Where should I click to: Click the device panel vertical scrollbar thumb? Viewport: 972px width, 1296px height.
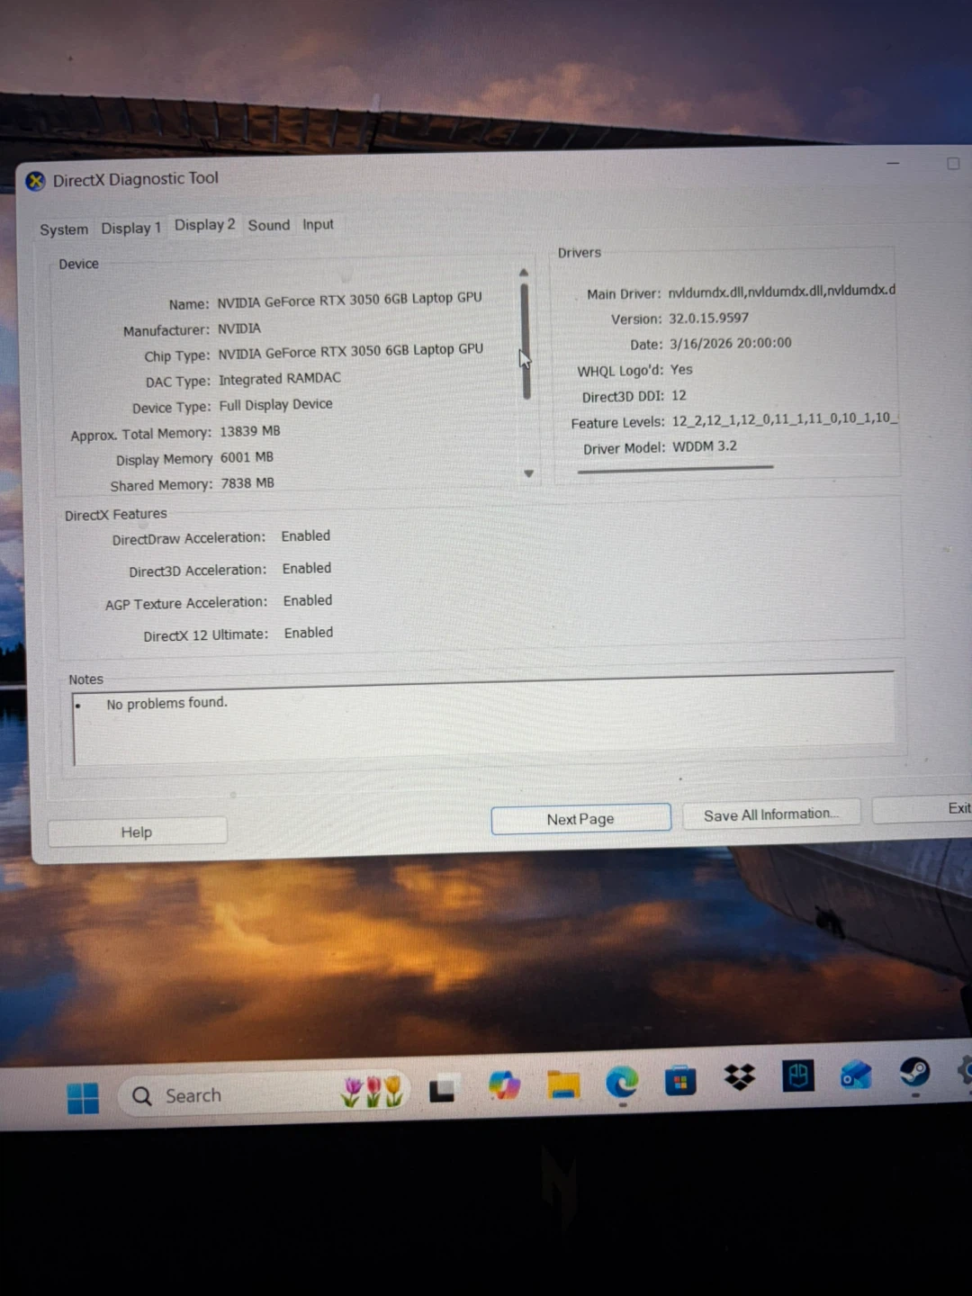click(526, 341)
